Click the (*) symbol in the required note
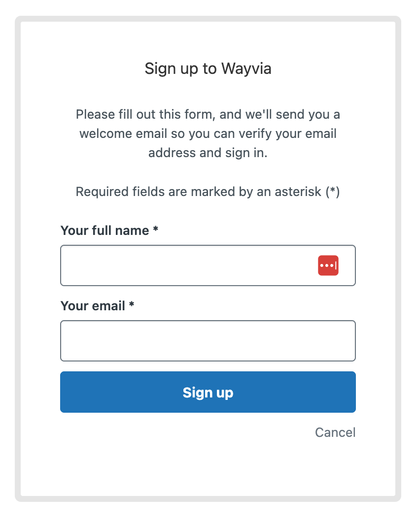The height and width of the screenshot is (525, 418). click(x=333, y=192)
